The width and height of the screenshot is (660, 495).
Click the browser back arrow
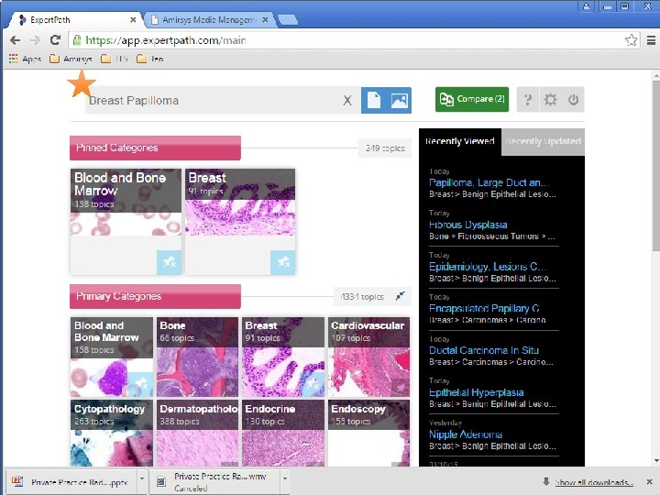tap(16, 40)
